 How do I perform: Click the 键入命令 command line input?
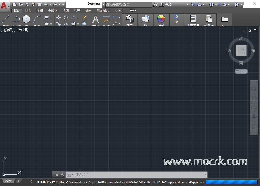[138, 175]
